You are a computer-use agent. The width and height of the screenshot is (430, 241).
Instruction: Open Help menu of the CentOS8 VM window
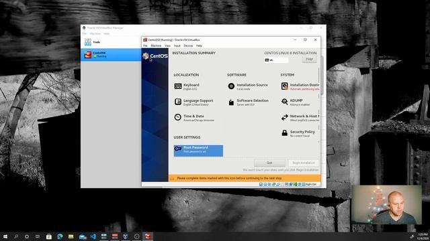tap(199, 46)
